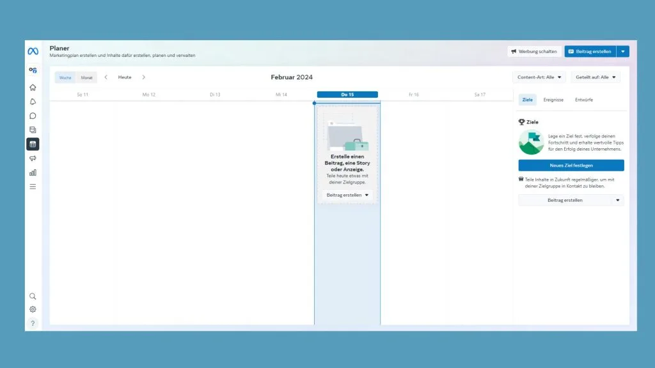Open the inbox chat bubble icon
Image resolution: width=655 pixels, height=368 pixels.
click(33, 116)
